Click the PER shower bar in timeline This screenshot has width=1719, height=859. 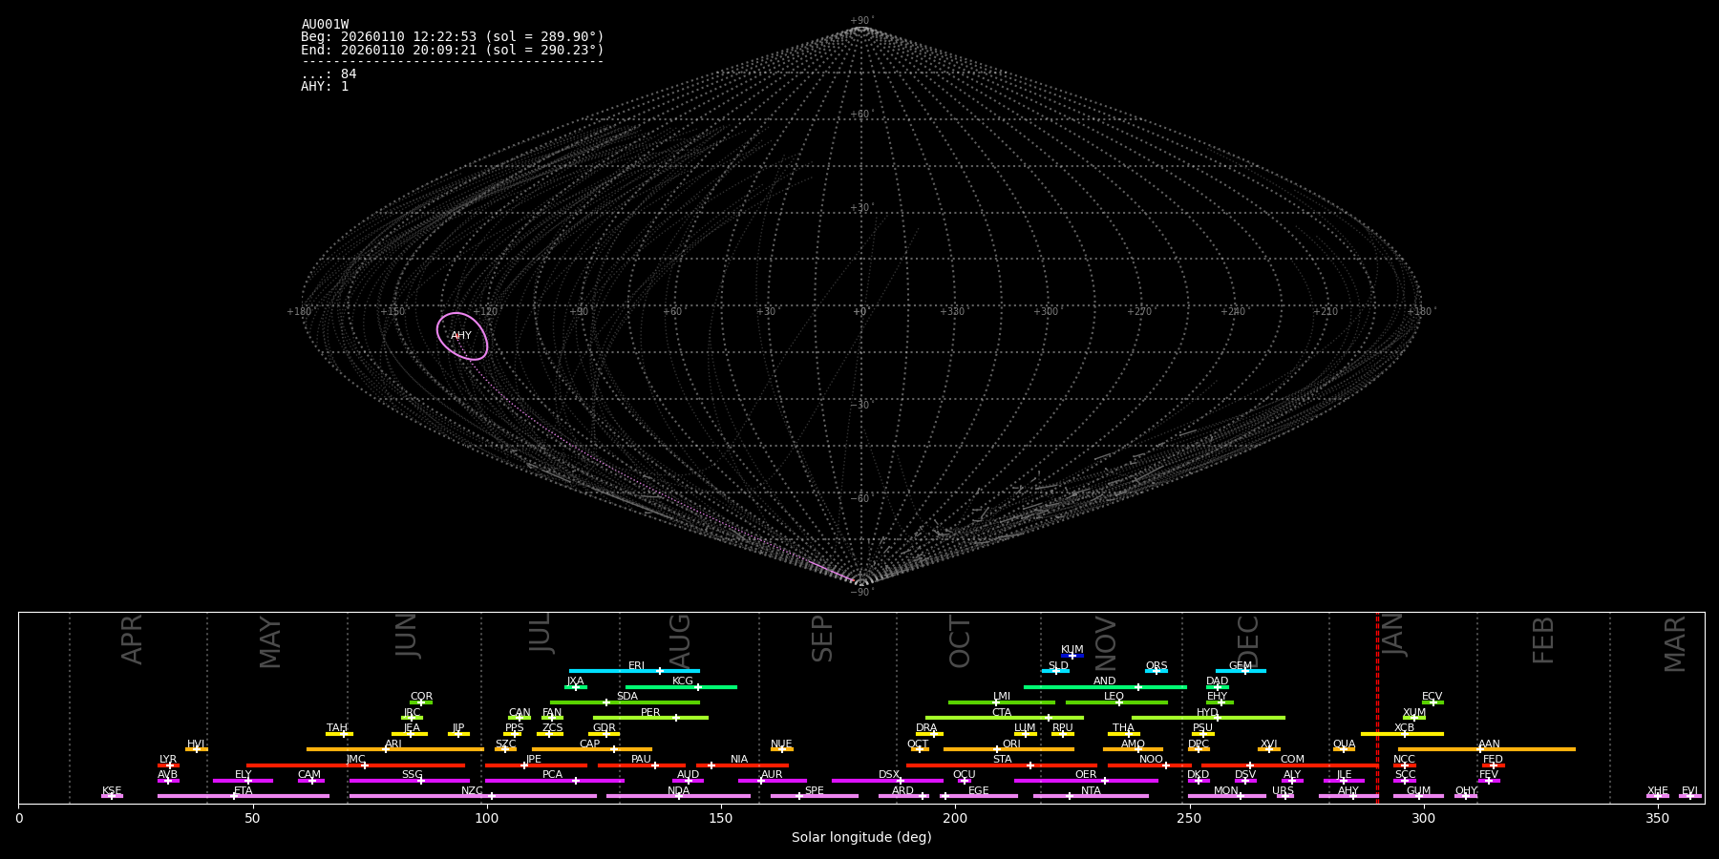[649, 718]
